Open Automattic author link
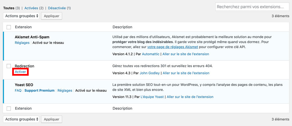Viewport: 292px width, 126px height. [151, 54]
